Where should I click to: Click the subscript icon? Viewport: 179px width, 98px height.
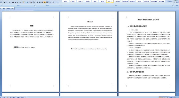click(15, 2)
